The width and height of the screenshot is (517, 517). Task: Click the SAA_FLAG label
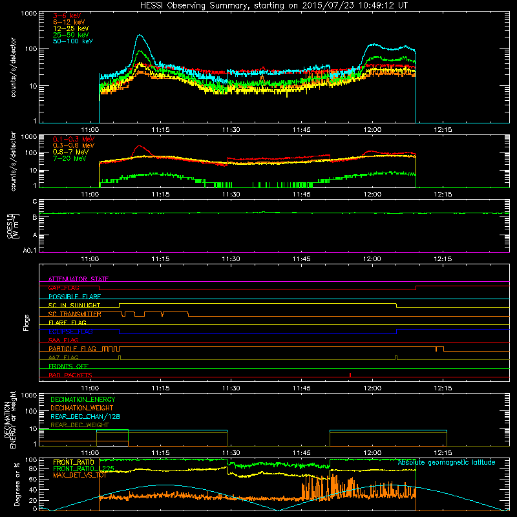click(63, 340)
